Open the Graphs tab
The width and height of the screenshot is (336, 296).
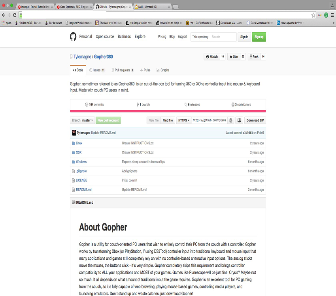point(163,70)
